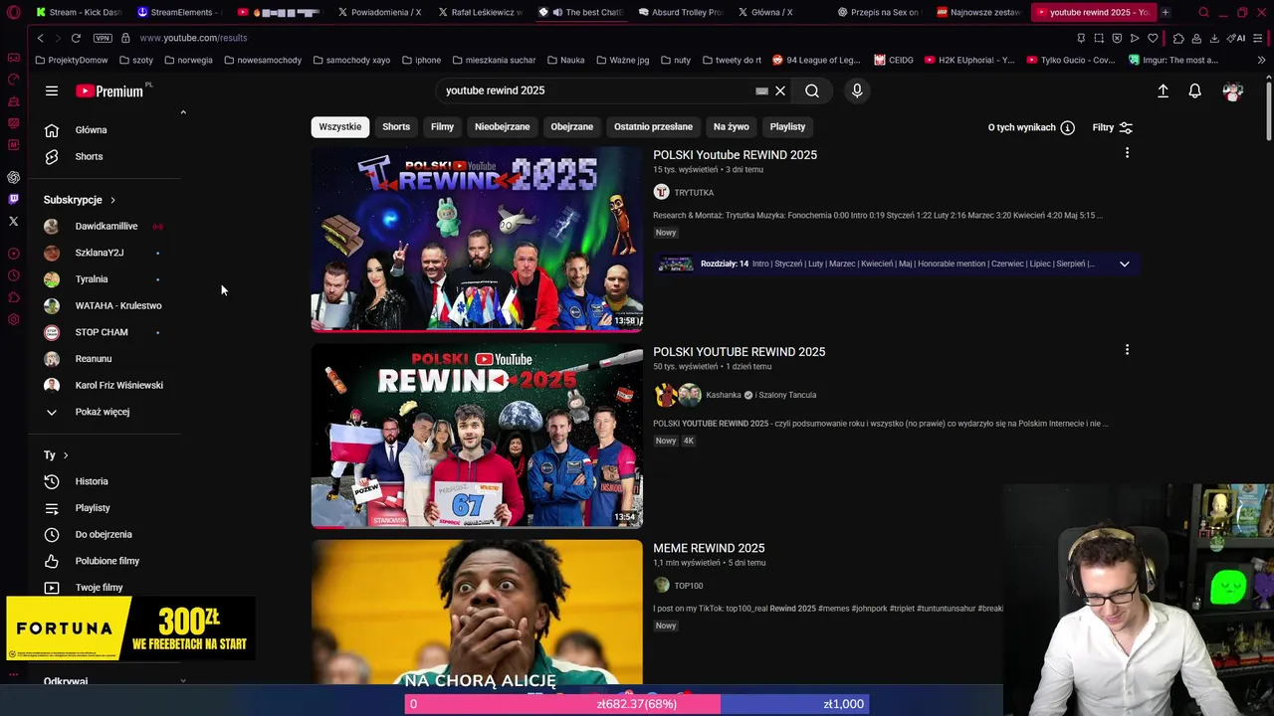Open Opera sidebar settings gear
1274x716 pixels.
13,319
